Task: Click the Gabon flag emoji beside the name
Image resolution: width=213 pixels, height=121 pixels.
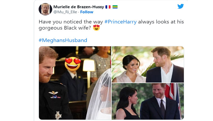Action: click(115, 7)
